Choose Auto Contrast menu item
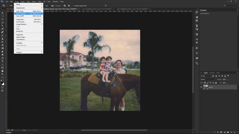Viewport: 239px width, 134px height. click(28, 14)
